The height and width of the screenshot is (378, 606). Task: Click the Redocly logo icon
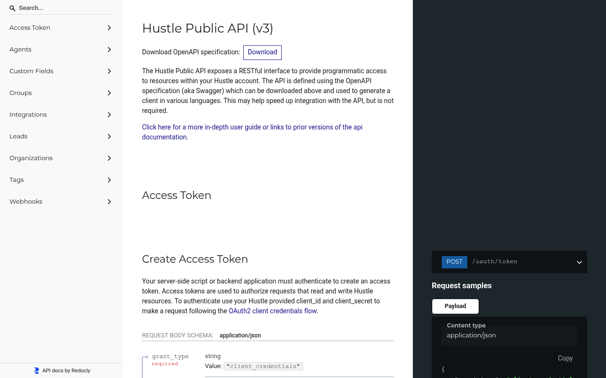click(36, 370)
